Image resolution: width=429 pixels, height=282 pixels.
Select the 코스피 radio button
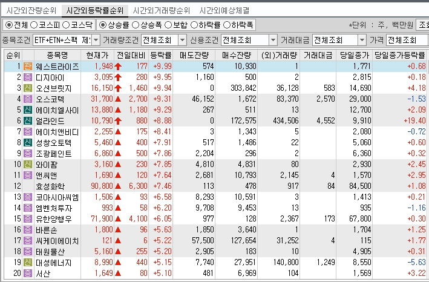coord(34,25)
